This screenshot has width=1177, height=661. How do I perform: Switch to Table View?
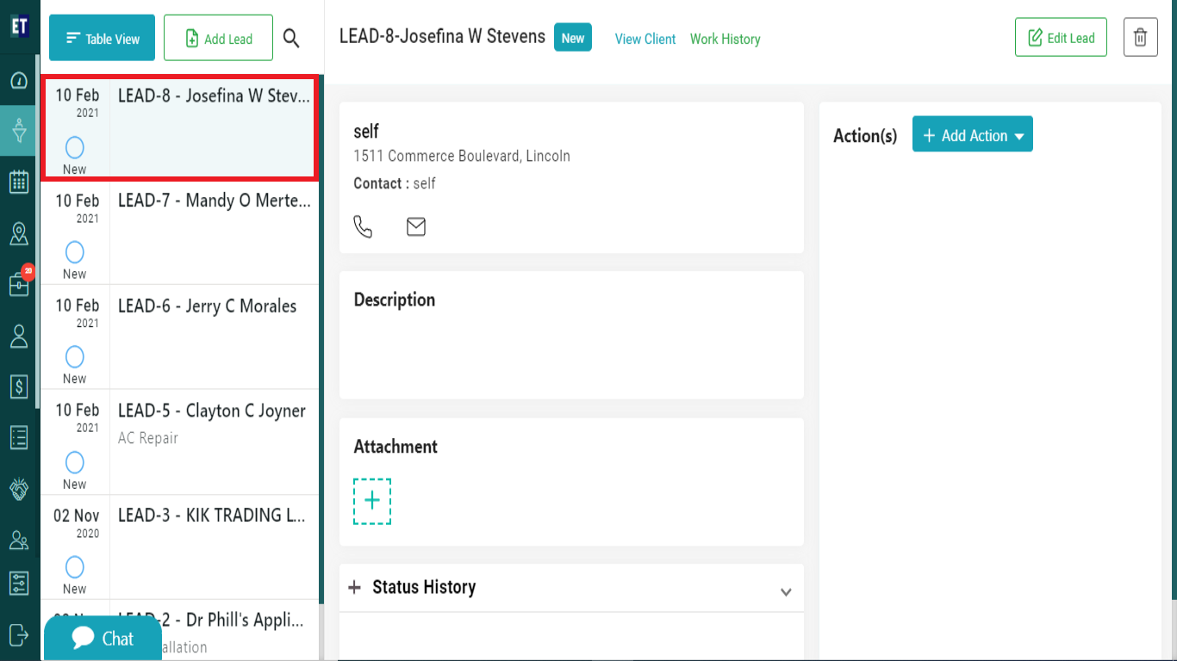click(102, 38)
